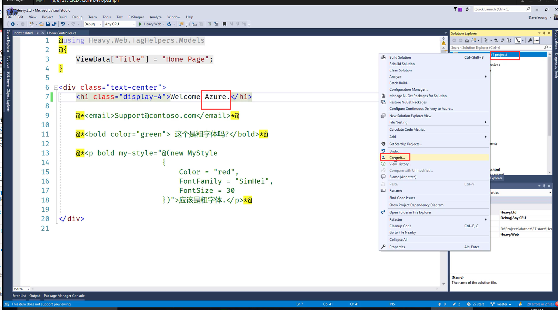The height and width of the screenshot is (310, 558).
Task: Click Commit... in the context menu
Action: coord(397,158)
